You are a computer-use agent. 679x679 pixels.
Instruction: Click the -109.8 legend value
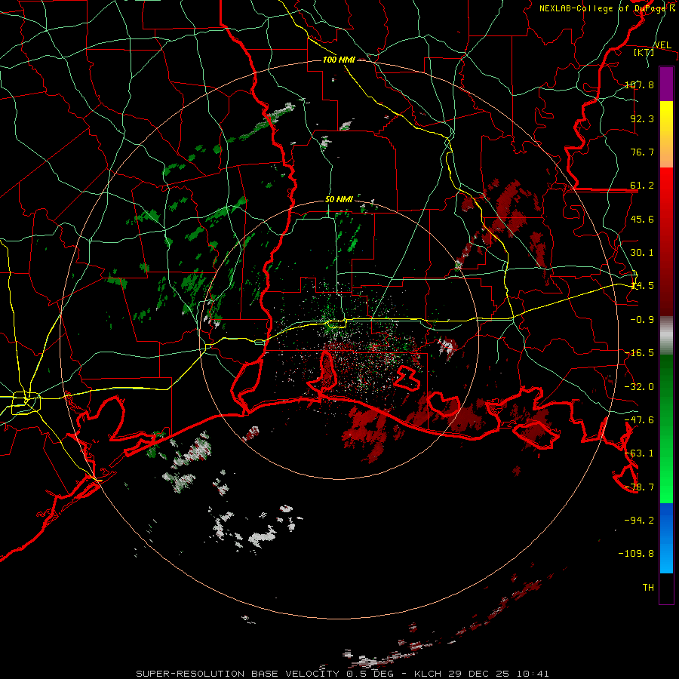637,554
